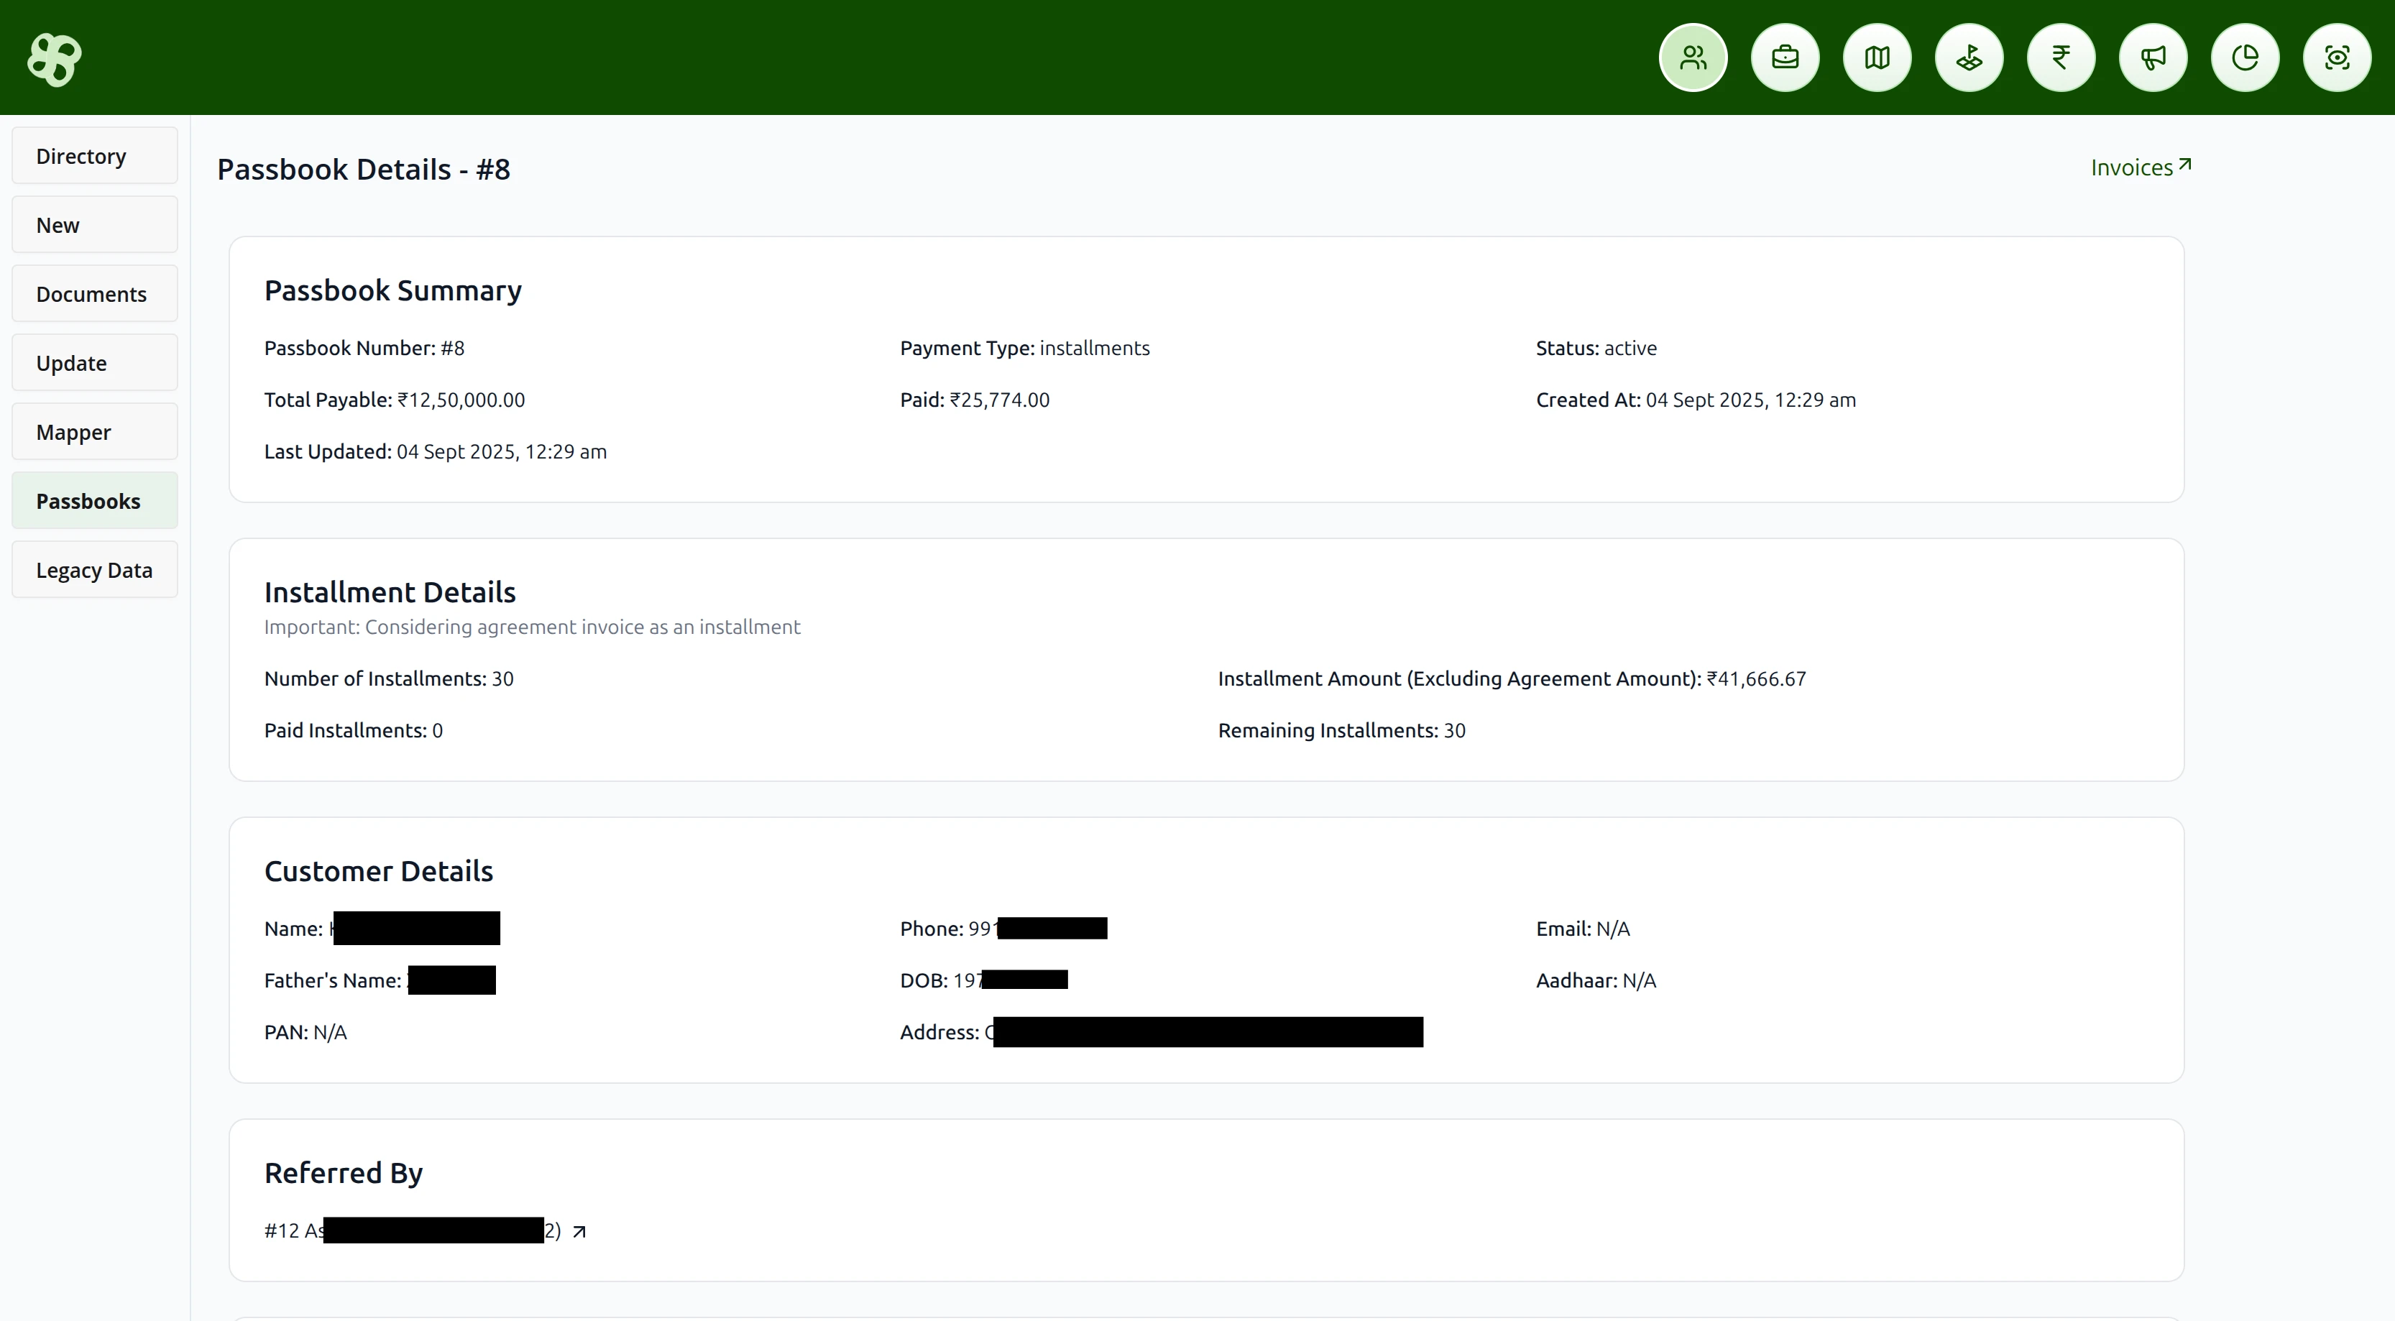Click the land plot flag icon
Image resolution: width=2395 pixels, height=1321 pixels.
(x=1968, y=57)
